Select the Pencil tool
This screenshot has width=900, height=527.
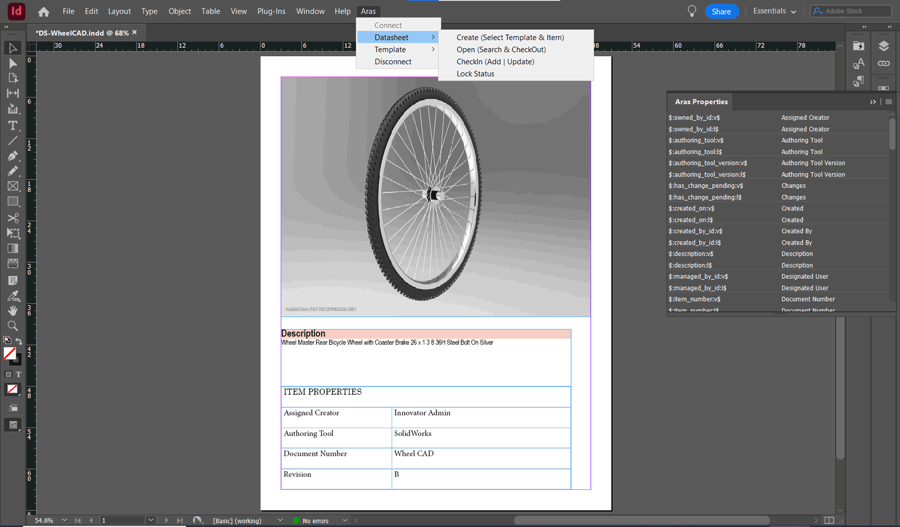tap(12, 171)
